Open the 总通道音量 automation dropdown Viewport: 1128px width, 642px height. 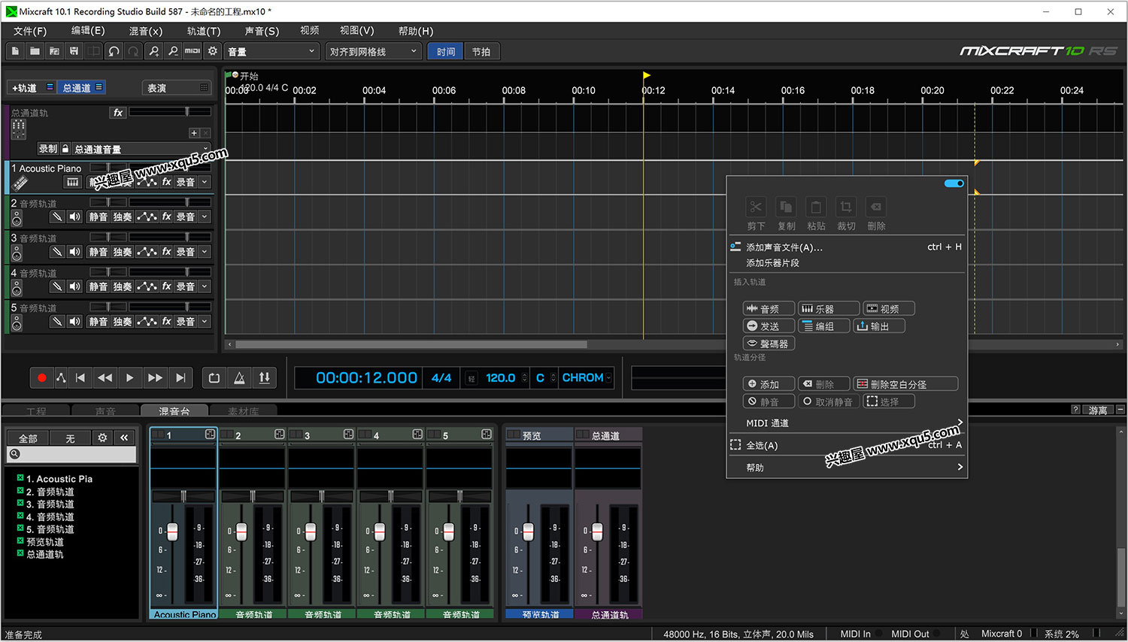pos(141,149)
